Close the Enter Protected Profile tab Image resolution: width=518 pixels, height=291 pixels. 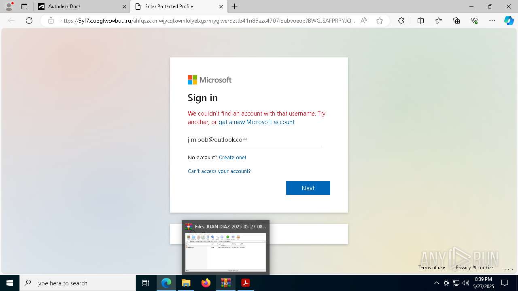point(221,6)
